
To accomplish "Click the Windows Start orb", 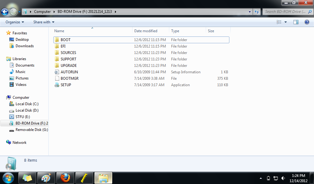I will click(8, 178).
